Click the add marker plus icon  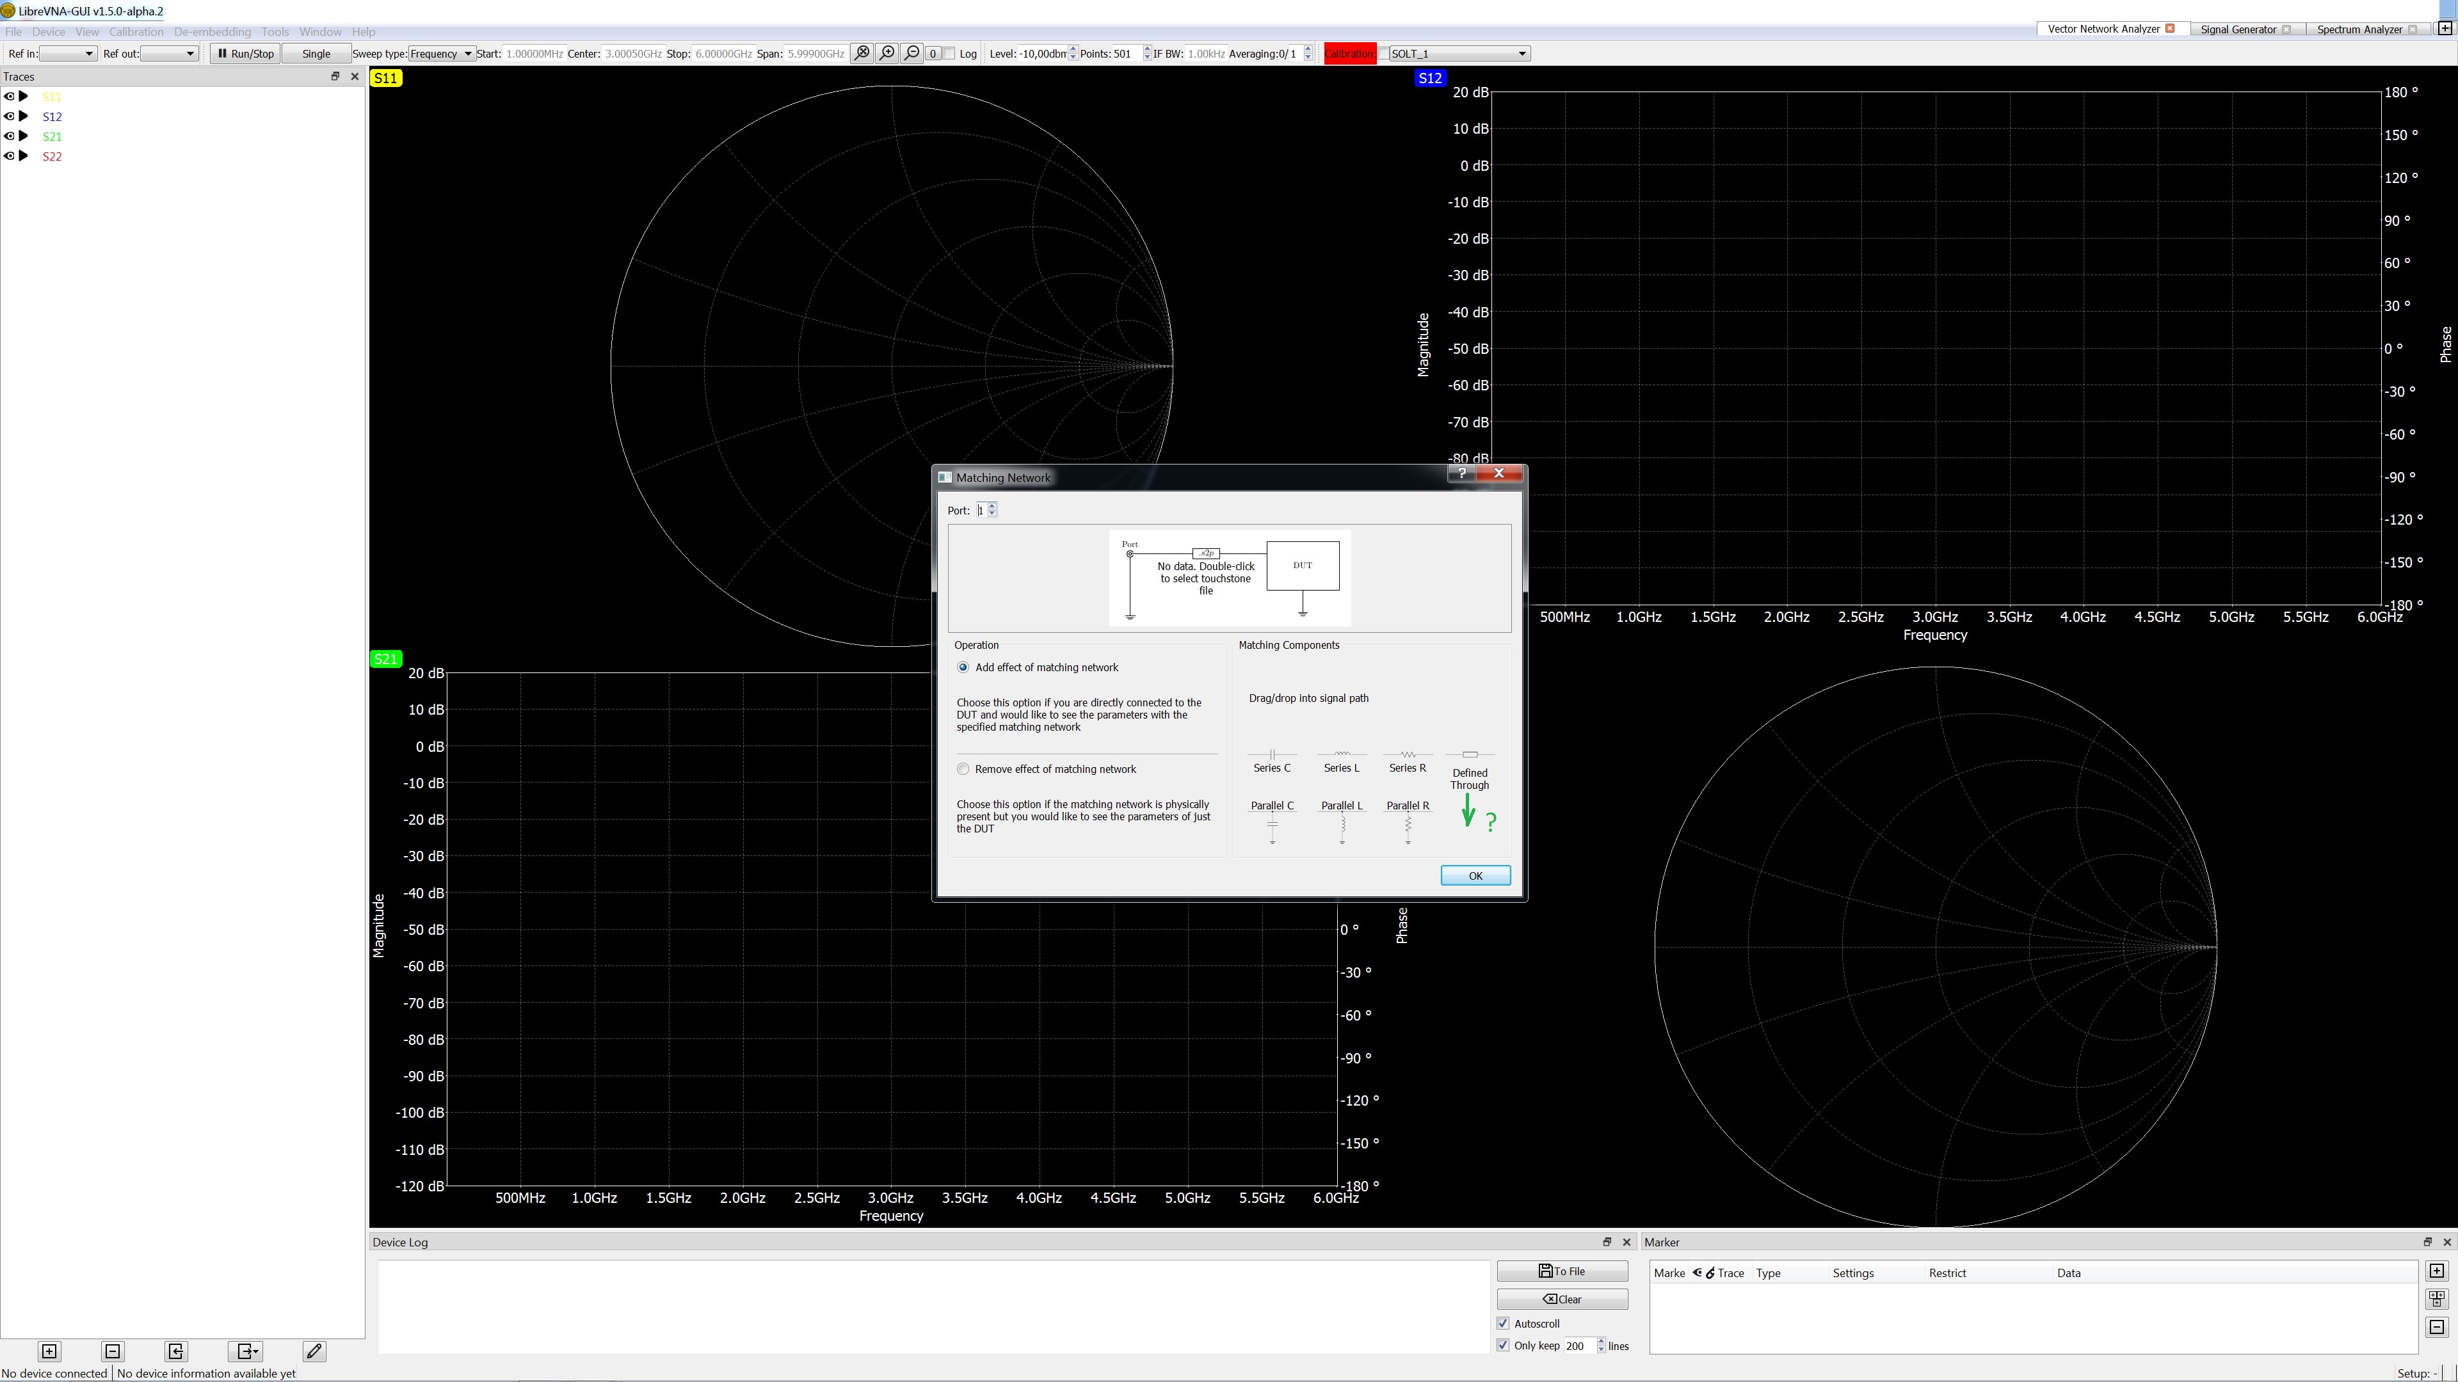pos(2436,1271)
